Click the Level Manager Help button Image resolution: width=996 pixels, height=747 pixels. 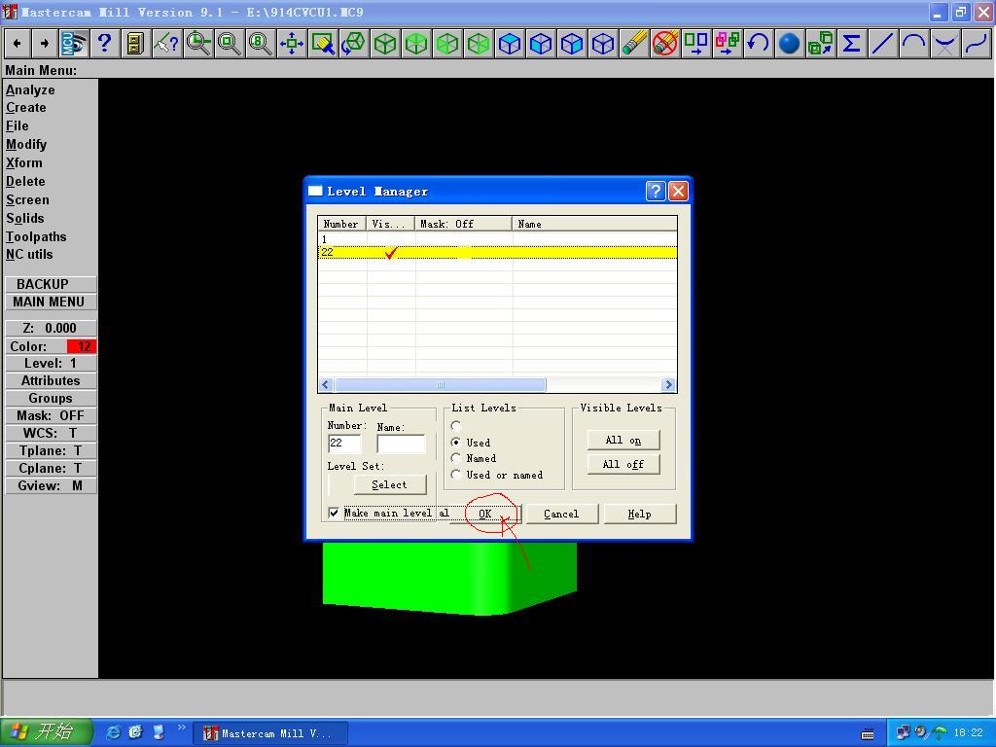tap(640, 514)
